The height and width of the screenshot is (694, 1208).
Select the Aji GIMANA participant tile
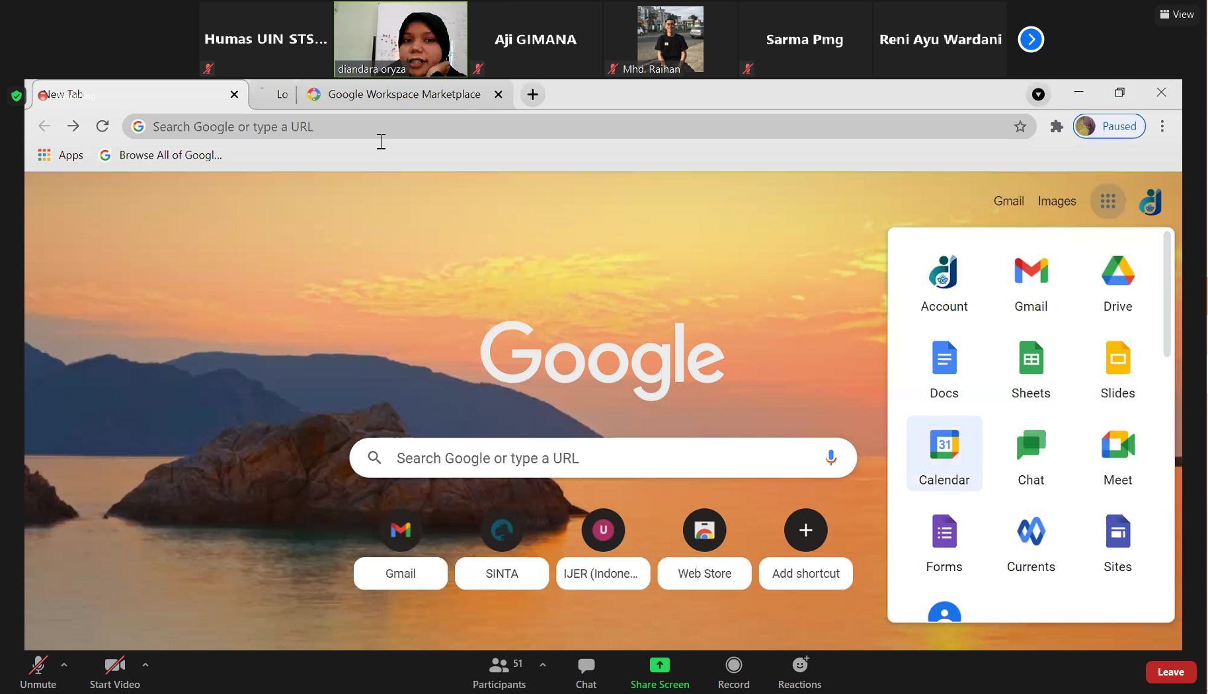click(536, 40)
